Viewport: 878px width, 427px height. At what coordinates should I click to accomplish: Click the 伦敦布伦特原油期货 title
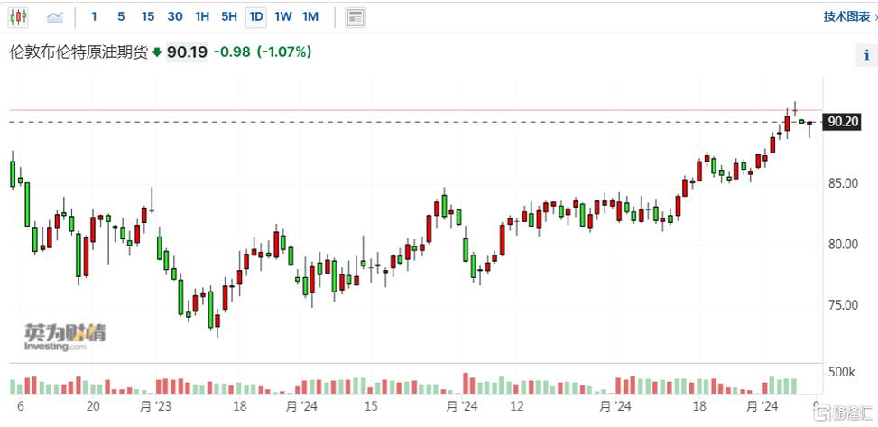point(77,52)
